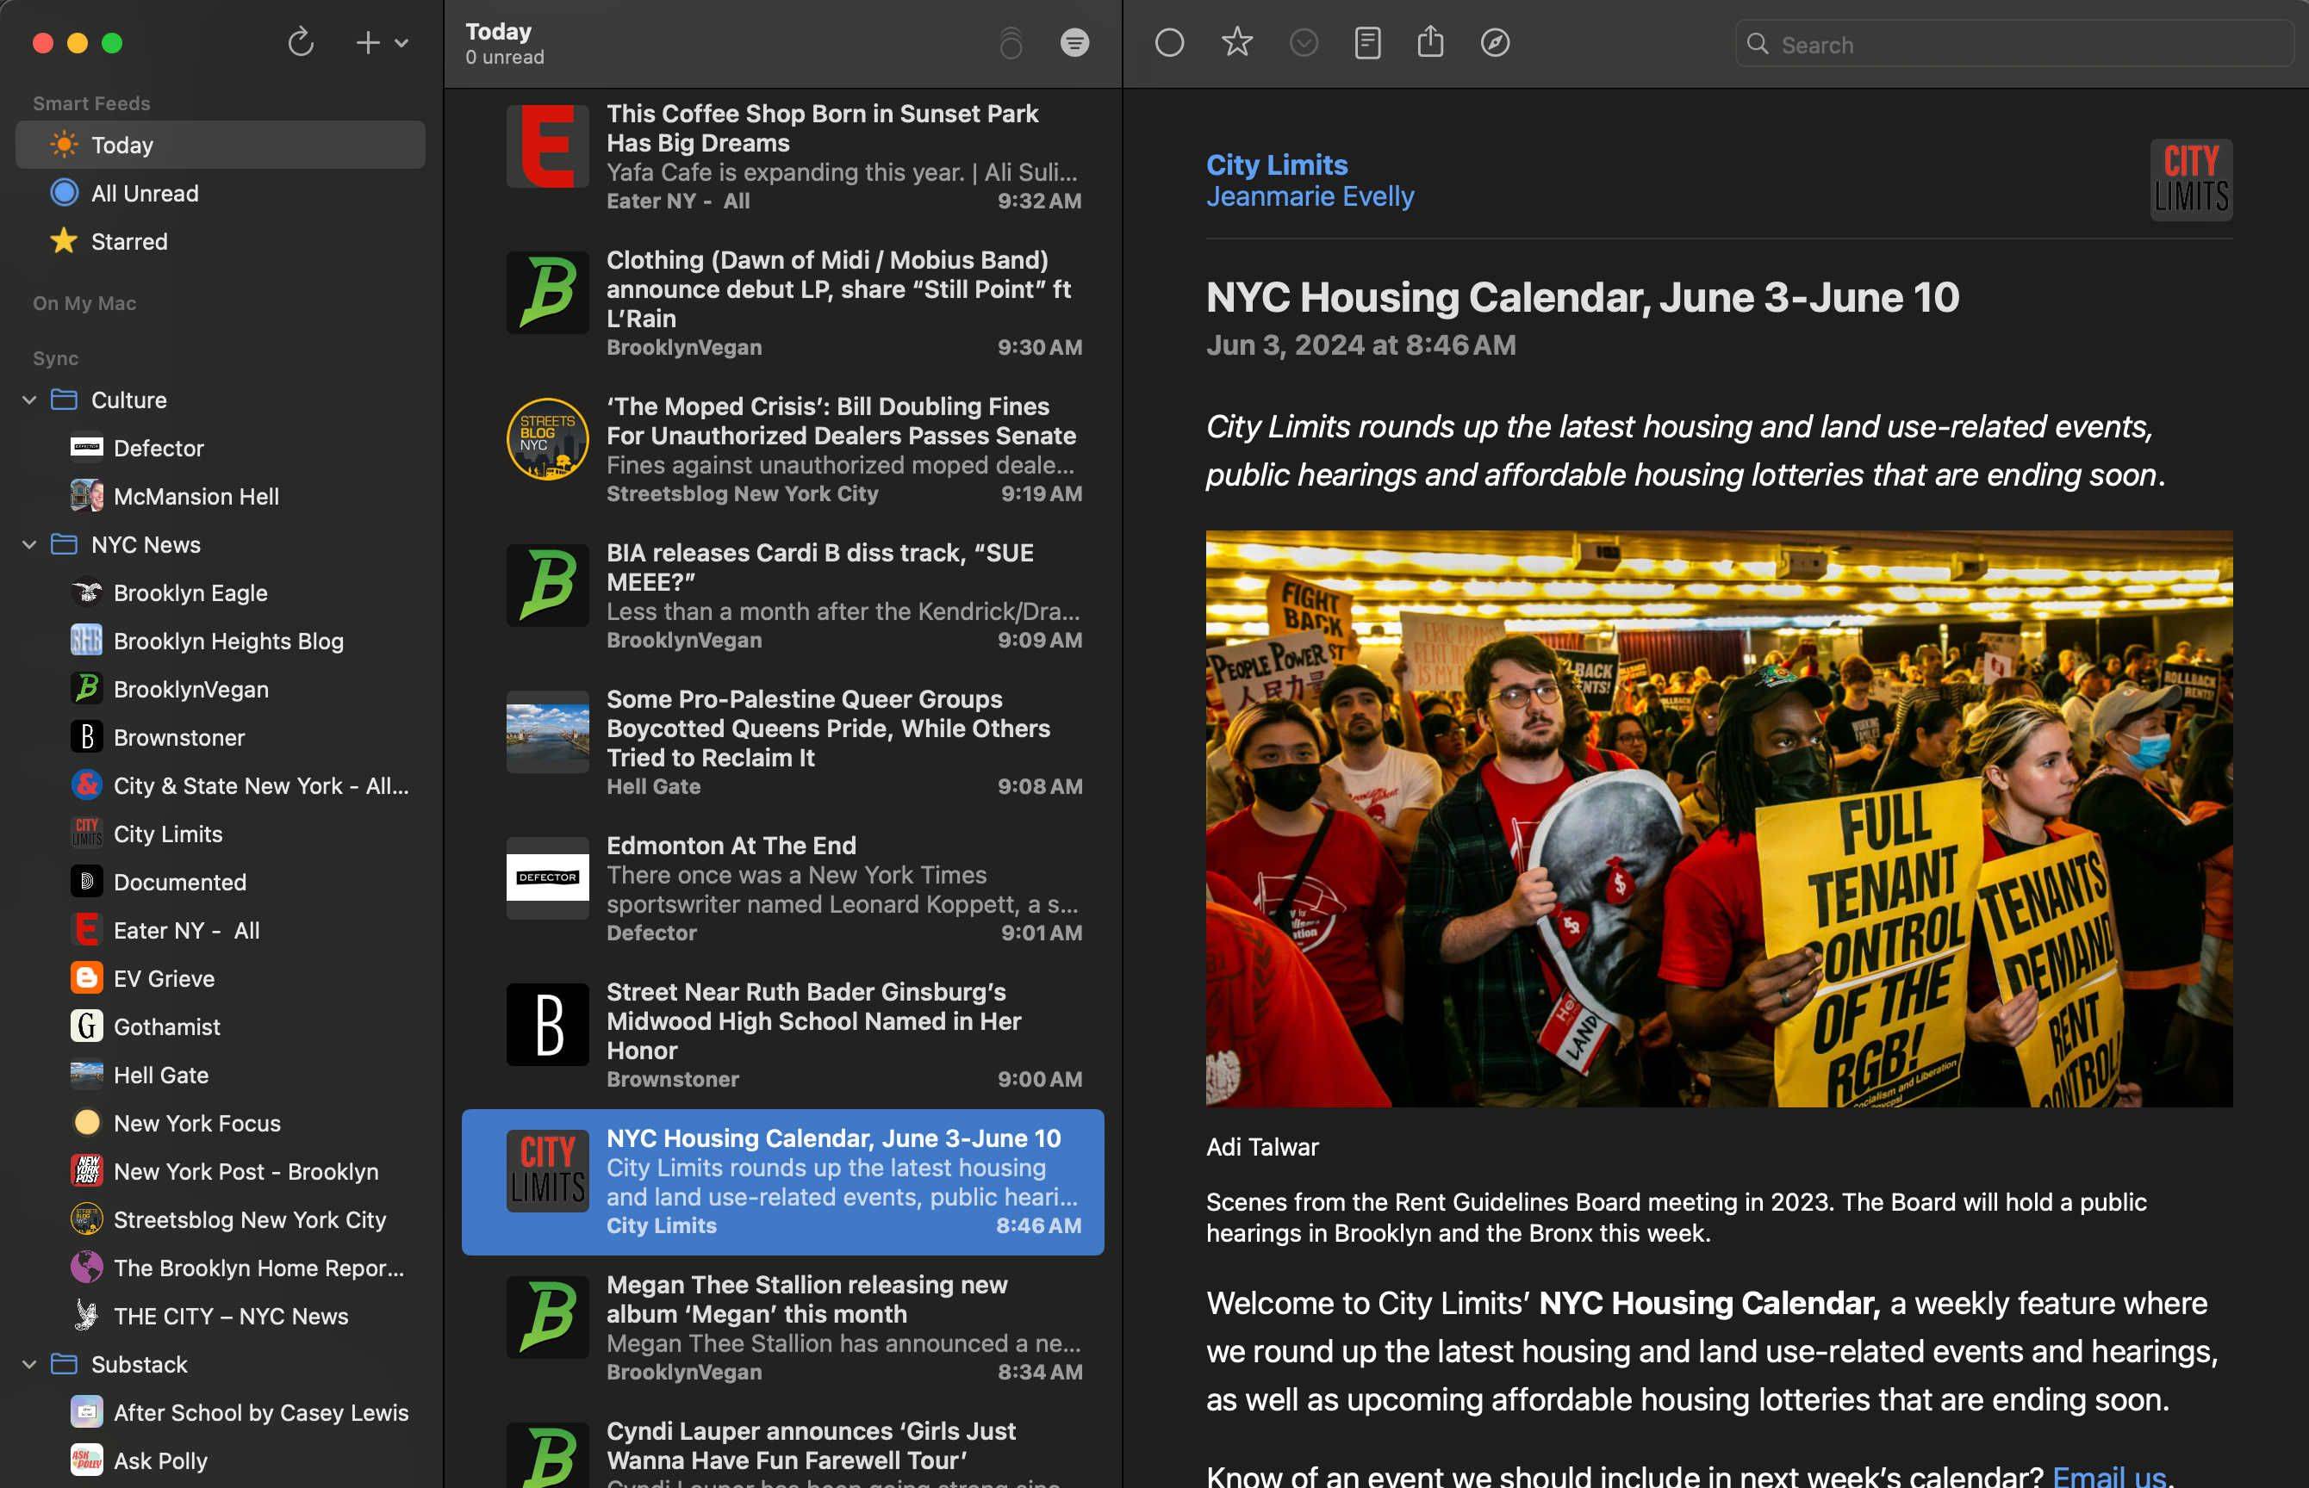Screen dimensions: 2309x1488
Task: Open article in browser with compass icon
Action: 1495,42
